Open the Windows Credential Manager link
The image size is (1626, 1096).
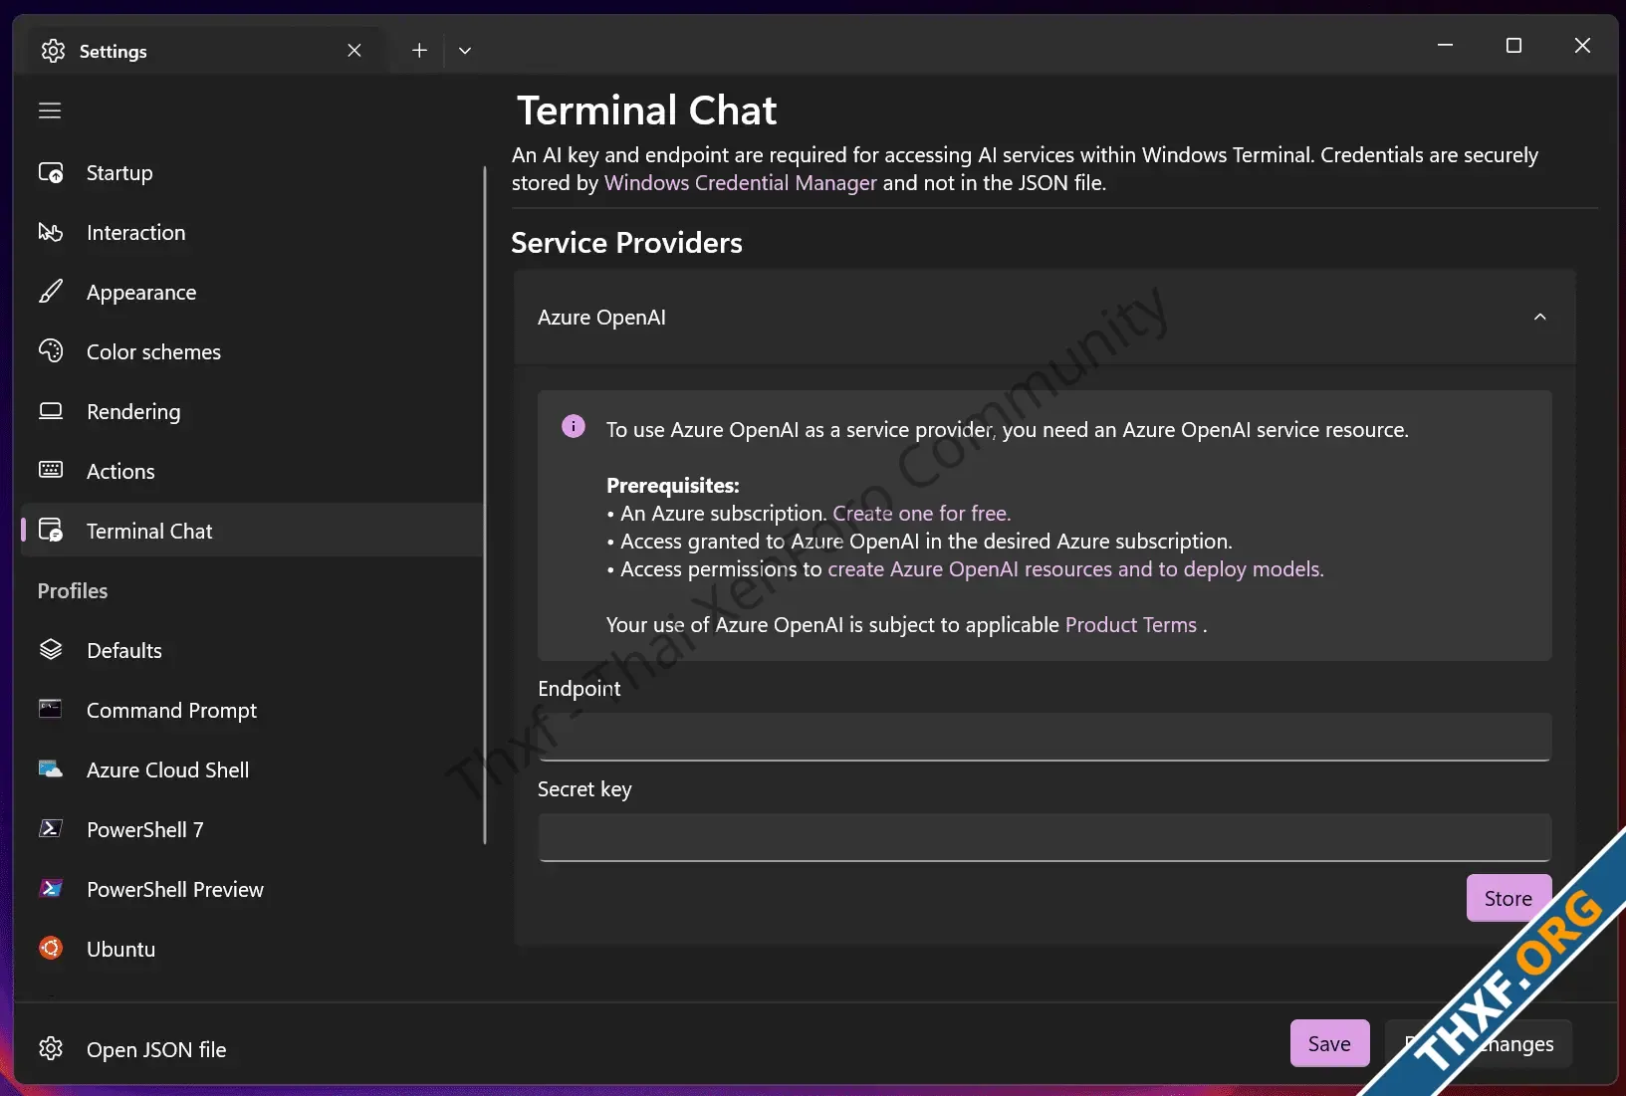click(740, 183)
